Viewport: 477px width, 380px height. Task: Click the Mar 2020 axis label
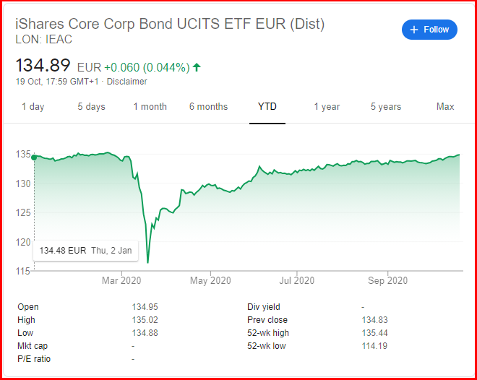point(121,280)
